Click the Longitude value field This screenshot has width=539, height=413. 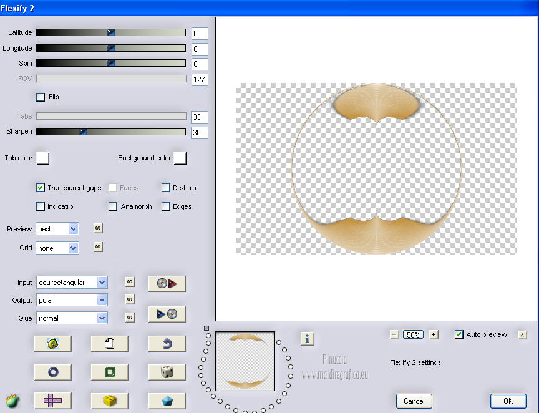200,49
